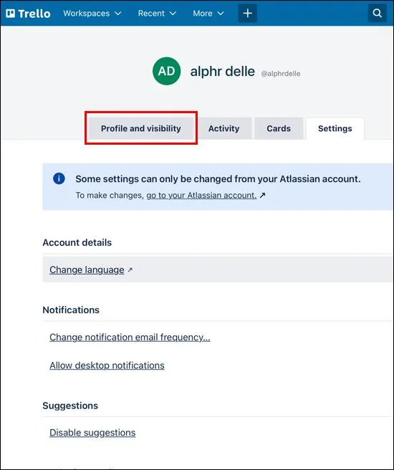
Task: Click Disable suggestions link
Action: [92, 433]
